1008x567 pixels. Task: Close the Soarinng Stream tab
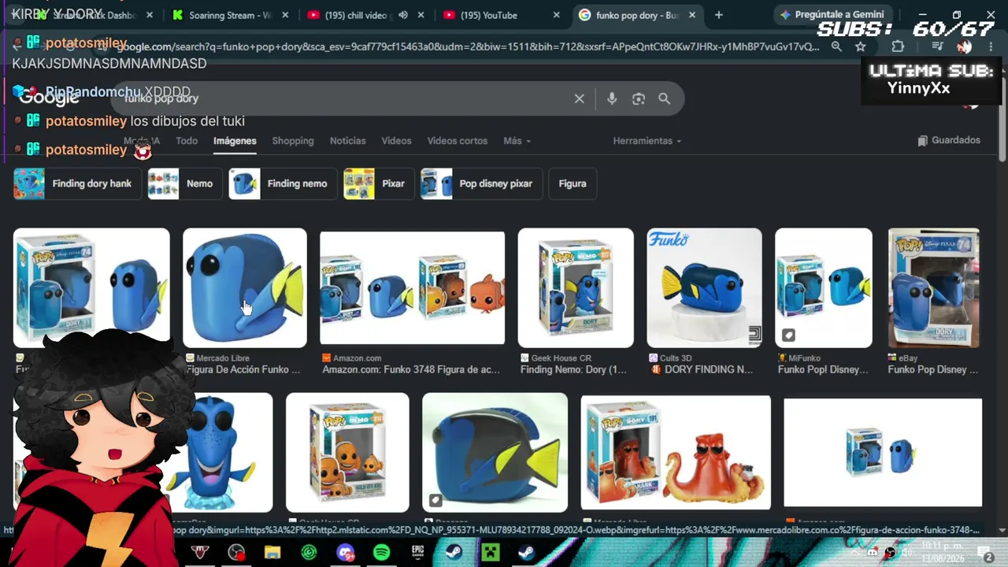(x=285, y=15)
